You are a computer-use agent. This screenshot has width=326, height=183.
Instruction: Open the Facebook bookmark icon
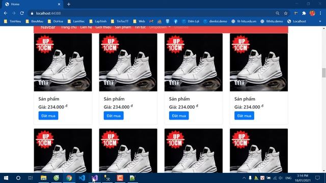click(176, 21)
